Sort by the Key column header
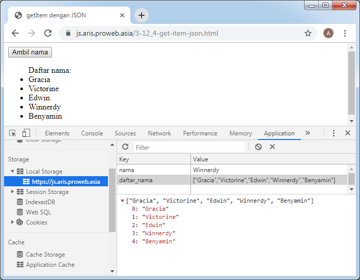The width and height of the screenshot is (360, 280). [x=154, y=159]
